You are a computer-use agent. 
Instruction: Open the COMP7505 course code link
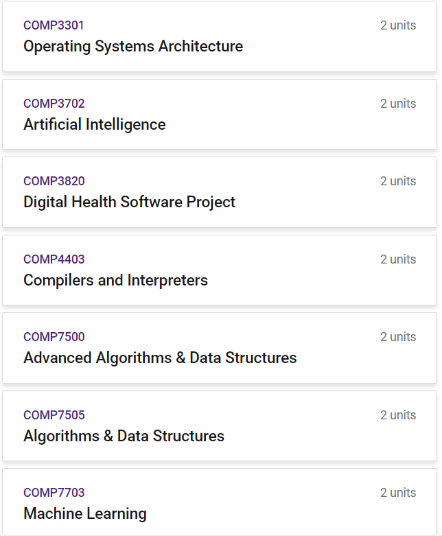tap(54, 415)
